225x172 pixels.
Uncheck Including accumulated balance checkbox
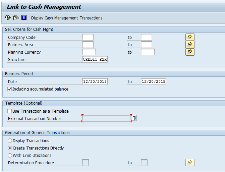pos(10,89)
